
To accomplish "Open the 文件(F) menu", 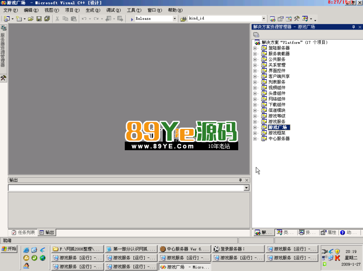I will pyautogui.click(x=10, y=10).
